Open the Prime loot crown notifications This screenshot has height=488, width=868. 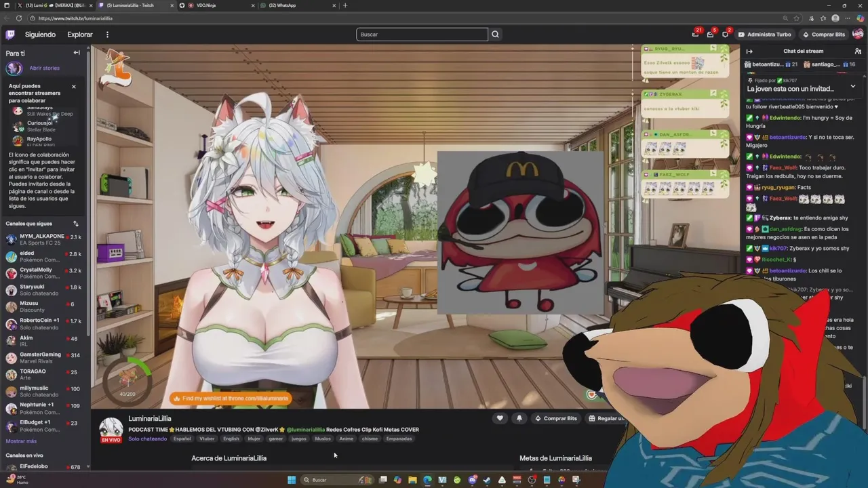[x=696, y=34]
